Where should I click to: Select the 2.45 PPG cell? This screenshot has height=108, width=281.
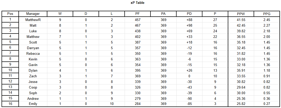(x=267, y=20)
